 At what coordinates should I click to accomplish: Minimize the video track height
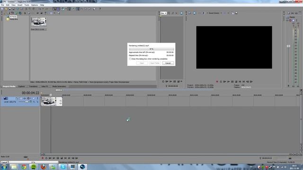[2, 98]
